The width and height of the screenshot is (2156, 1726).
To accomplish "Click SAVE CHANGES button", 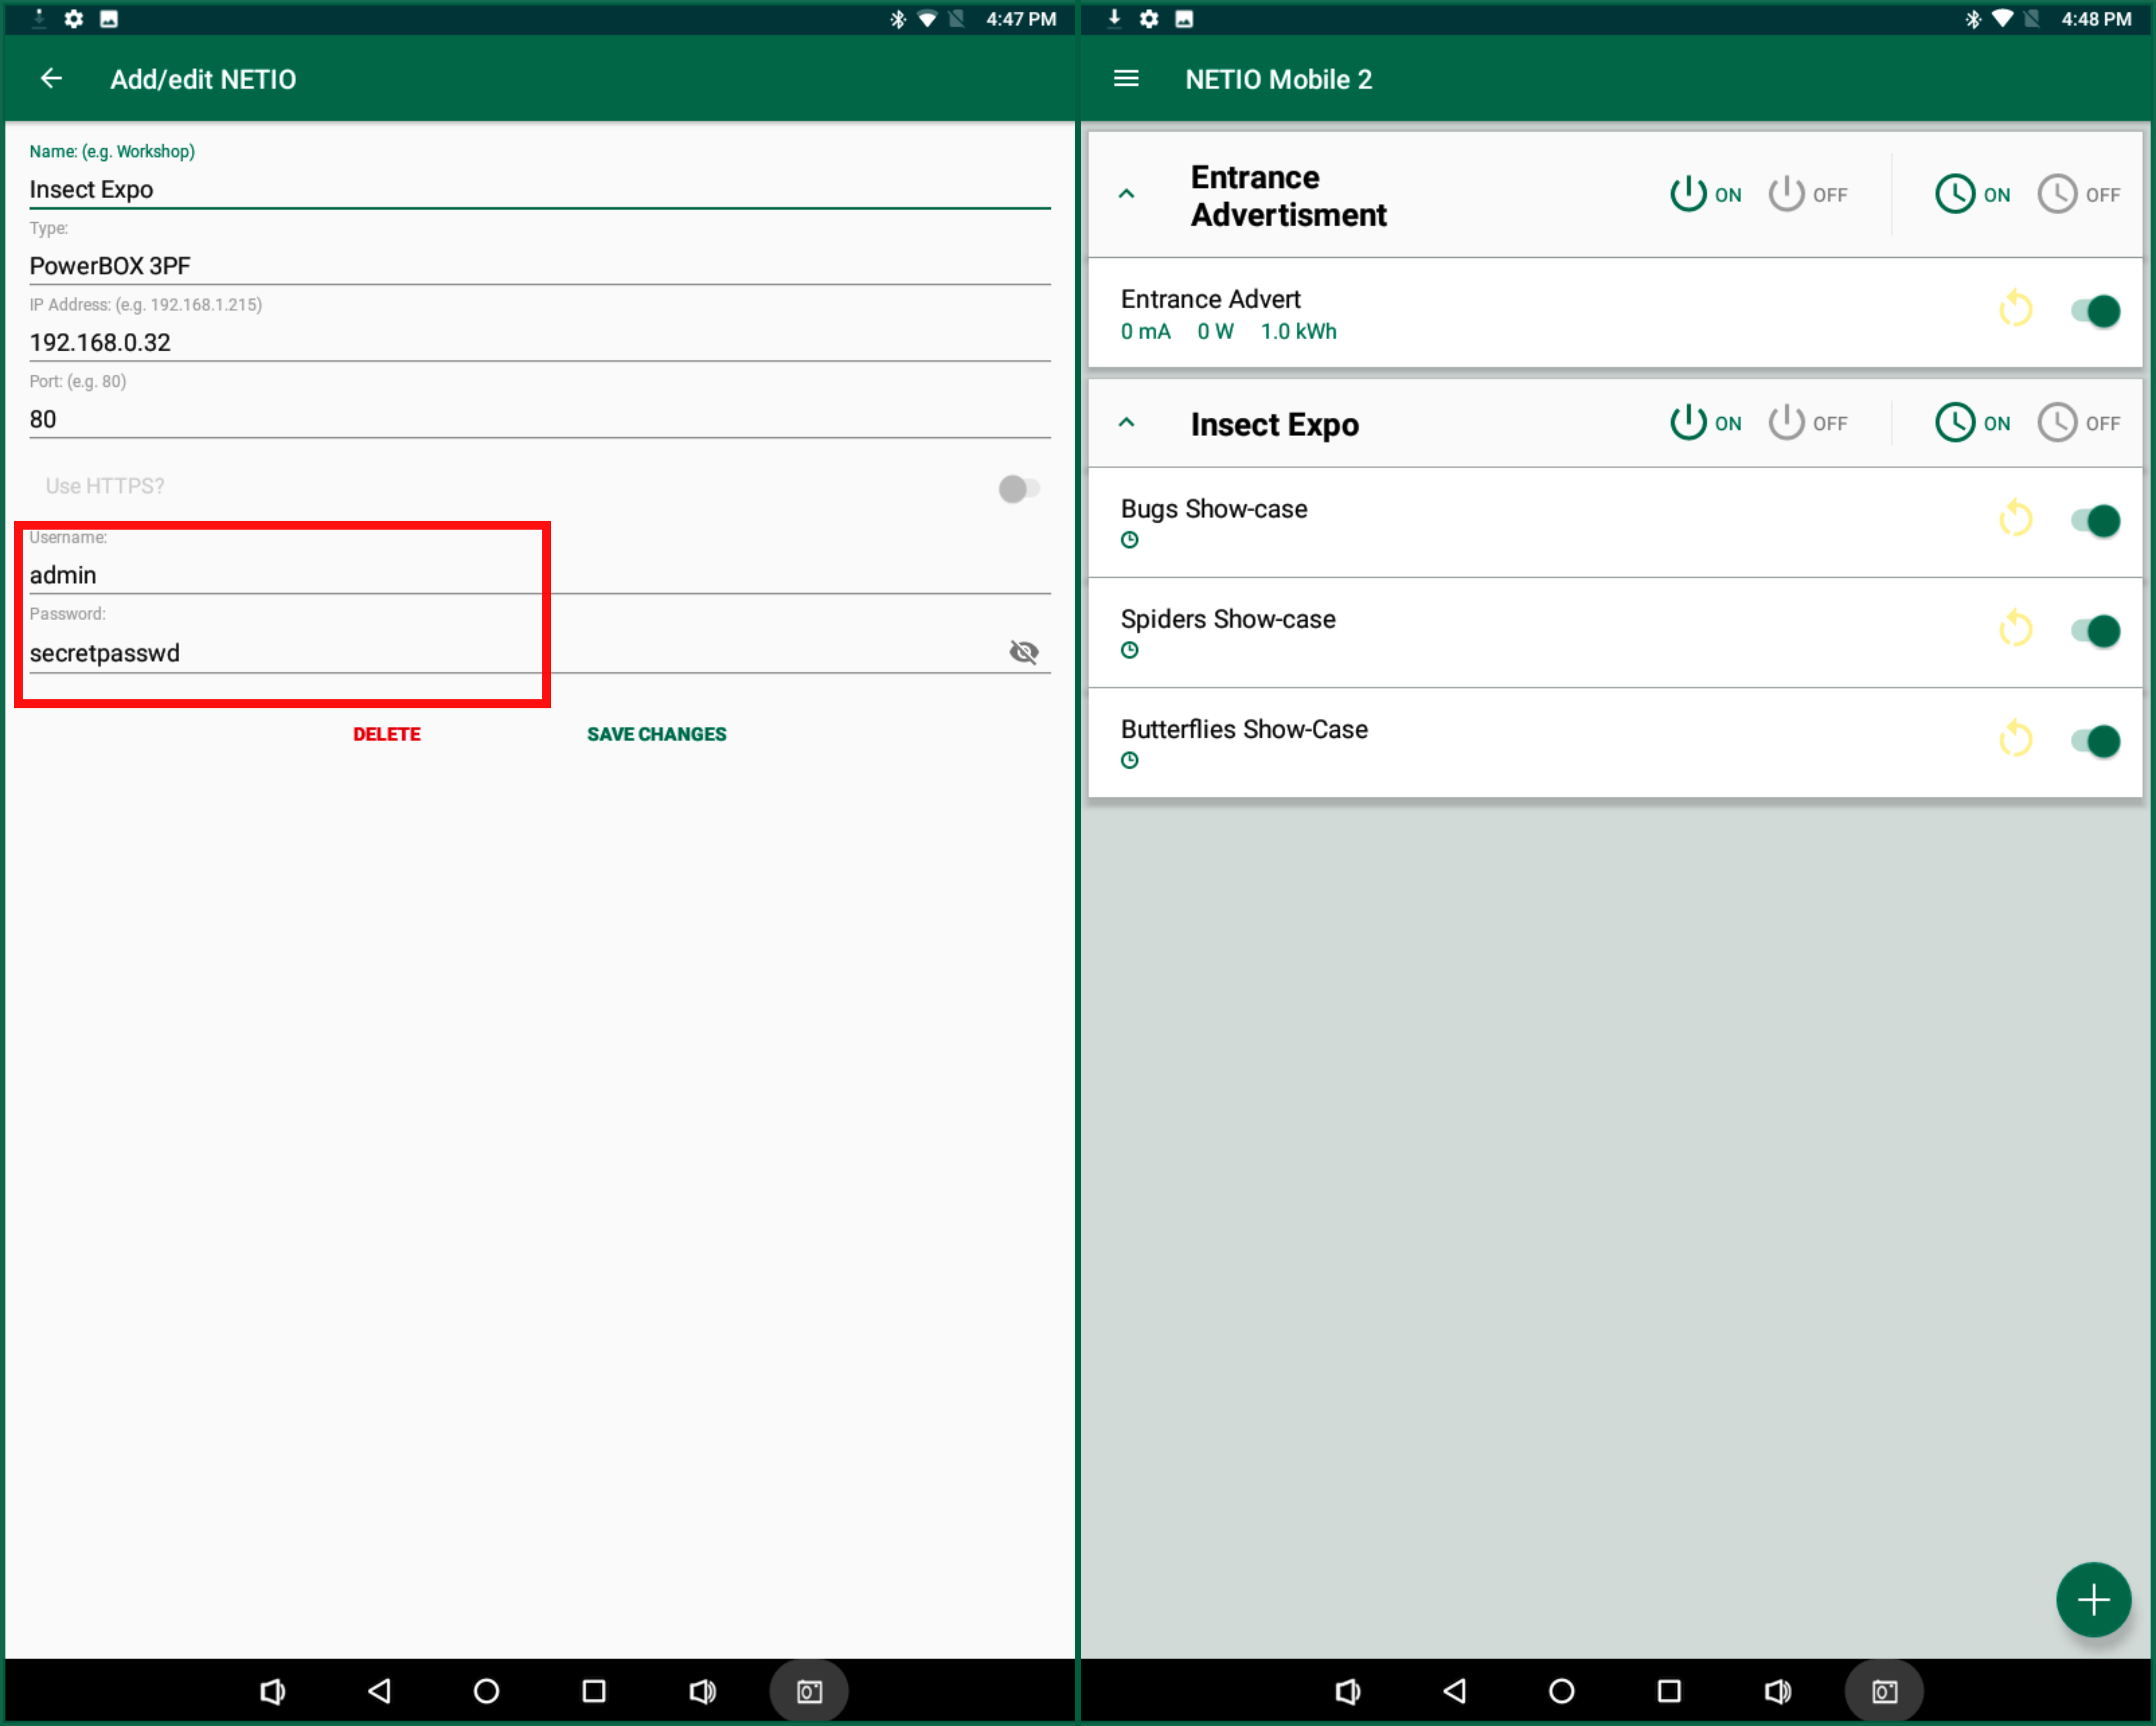I will 657,734.
